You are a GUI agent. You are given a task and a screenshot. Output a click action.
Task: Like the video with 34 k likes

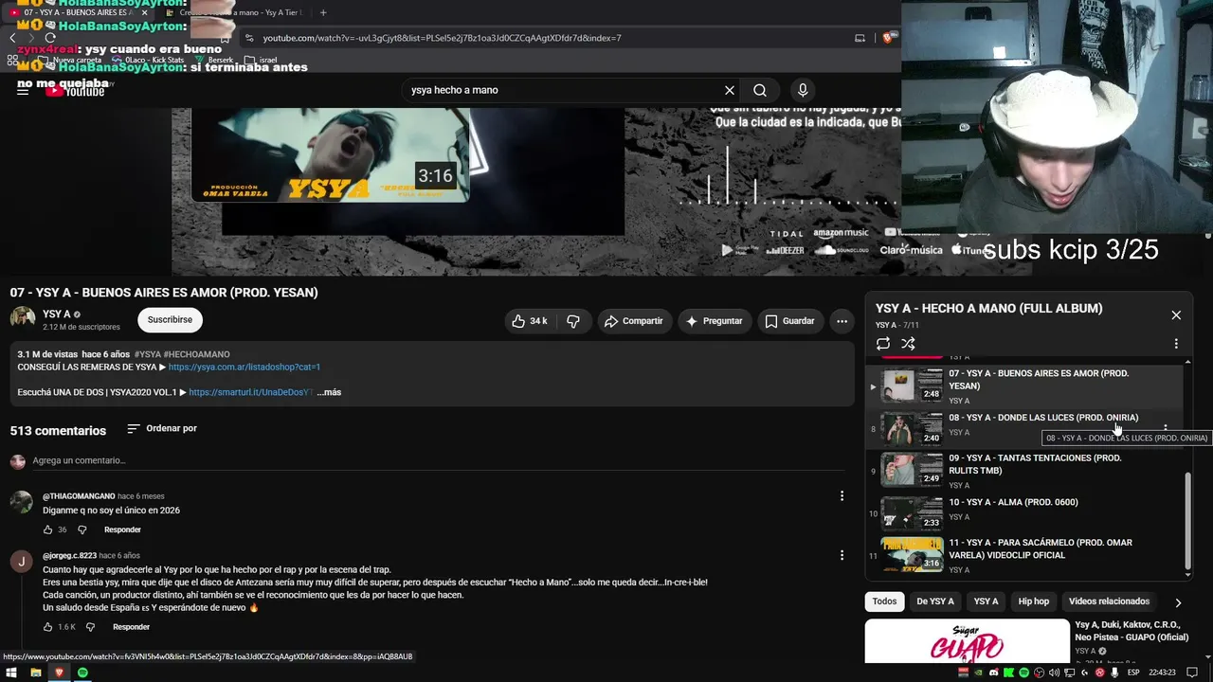[530, 321]
